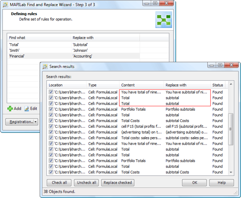Click the results list scroll down arrow
The height and width of the screenshot is (198, 241).
click(231, 172)
